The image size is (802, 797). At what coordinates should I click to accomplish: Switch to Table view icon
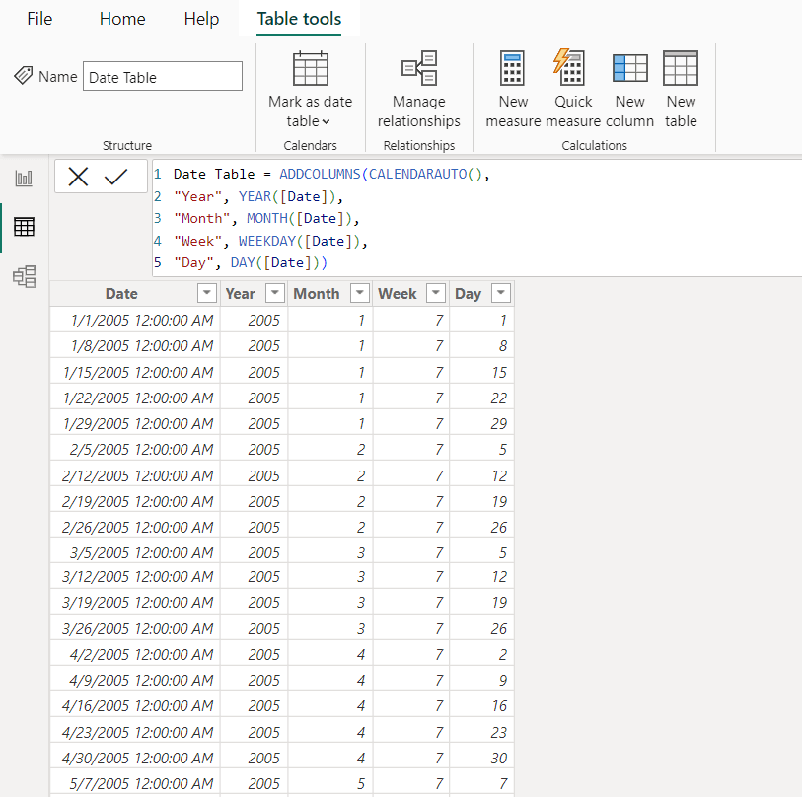24,227
